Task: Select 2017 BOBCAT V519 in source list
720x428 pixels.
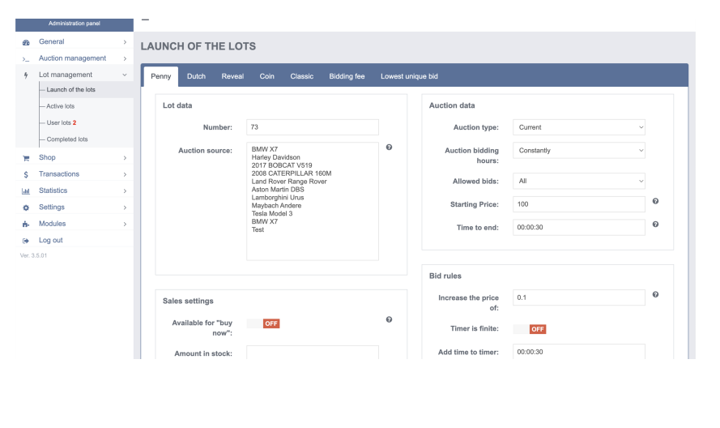Action: click(282, 165)
